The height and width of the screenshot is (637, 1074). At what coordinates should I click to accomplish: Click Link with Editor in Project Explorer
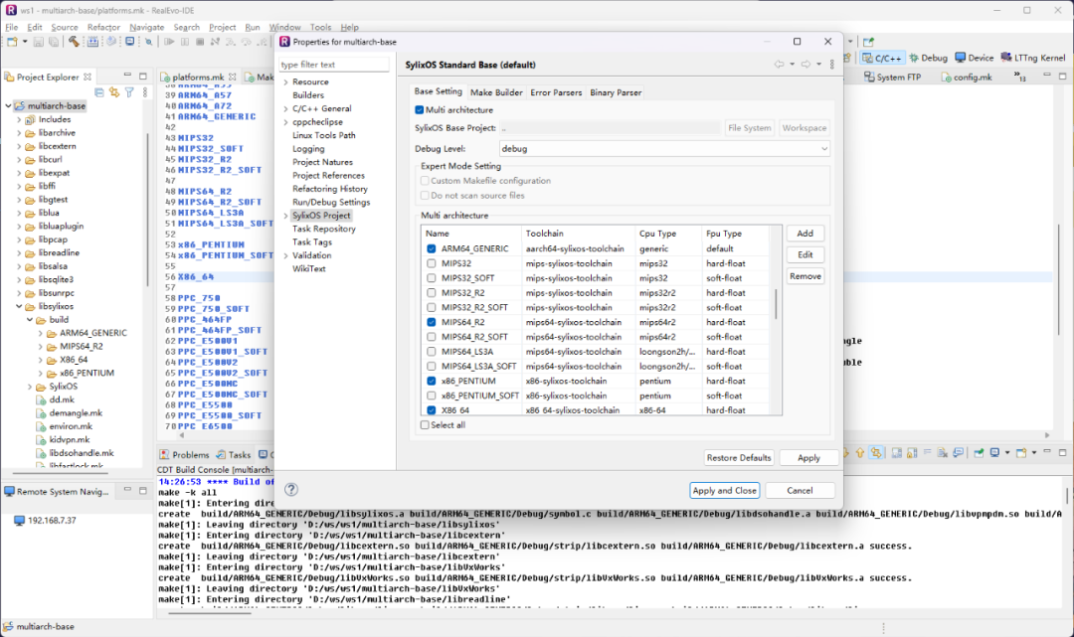tap(115, 92)
